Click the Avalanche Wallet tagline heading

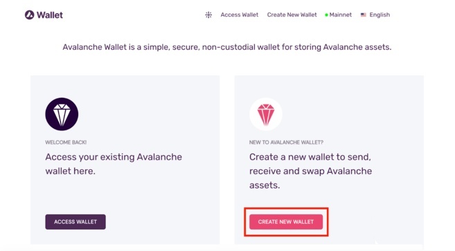click(x=227, y=47)
